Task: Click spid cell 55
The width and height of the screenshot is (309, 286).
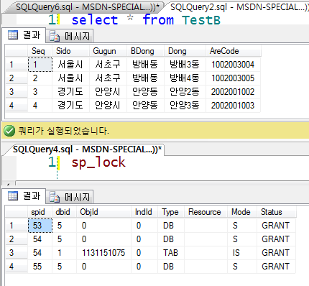Action: [40, 267]
